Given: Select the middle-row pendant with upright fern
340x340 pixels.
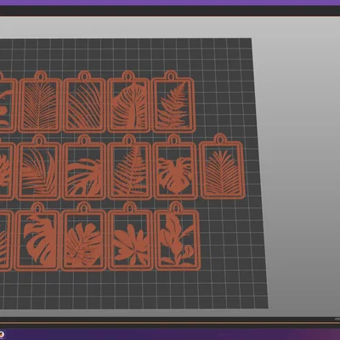Looking at the screenshot, I should click(130, 167).
